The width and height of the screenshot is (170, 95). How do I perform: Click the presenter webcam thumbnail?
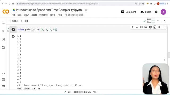[156, 79]
